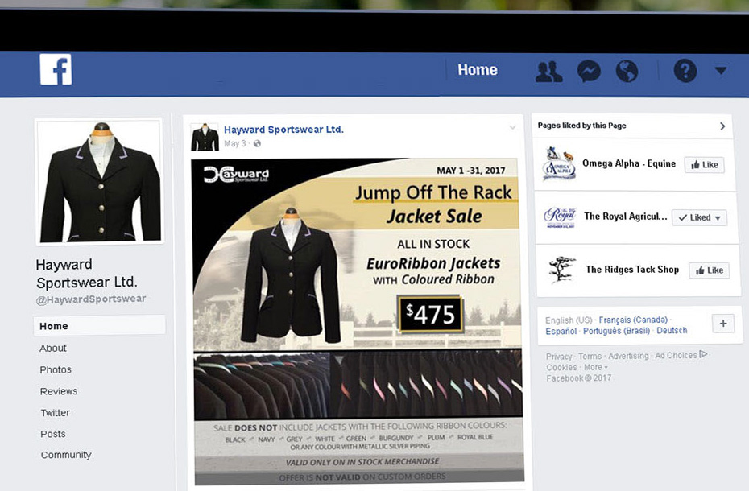The image size is (749, 491).
Task: Click the Hayward Sportswear Ltd. post author link
Action: [283, 130]
